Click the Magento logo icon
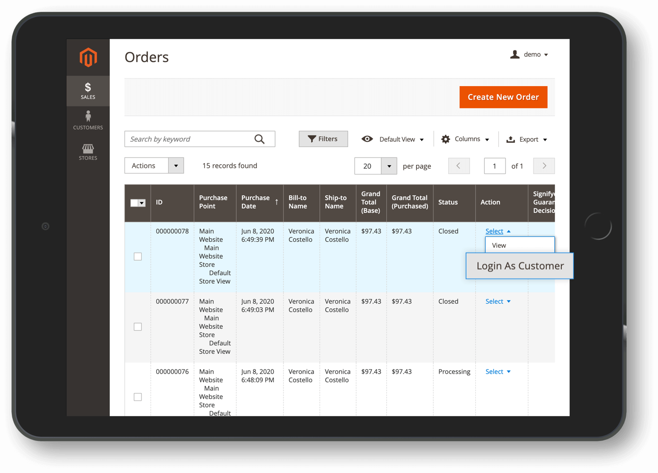Image resolution: width=658 pixels, height=473 pixels. coord(88,57)
